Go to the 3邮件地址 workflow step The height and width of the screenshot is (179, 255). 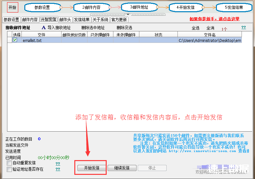point(139,7)
